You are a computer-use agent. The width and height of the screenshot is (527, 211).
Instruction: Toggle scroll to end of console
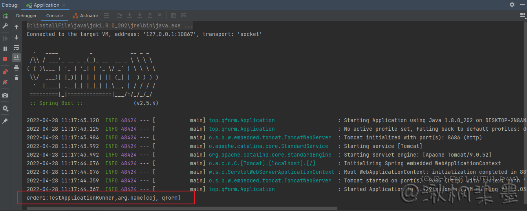click(x=16, y=58)
